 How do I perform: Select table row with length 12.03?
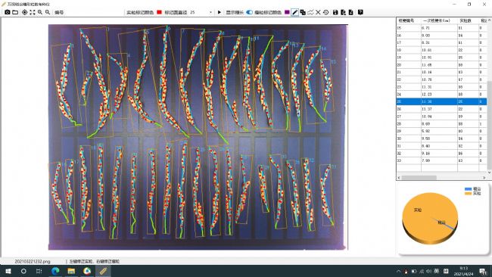point(442,95)
